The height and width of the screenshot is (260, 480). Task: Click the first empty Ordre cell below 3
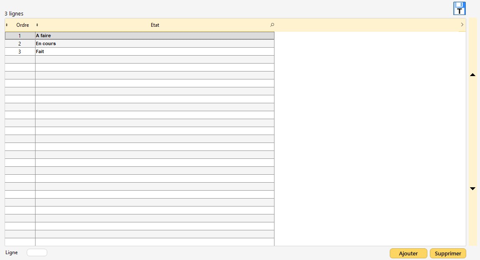pos(20,60)
